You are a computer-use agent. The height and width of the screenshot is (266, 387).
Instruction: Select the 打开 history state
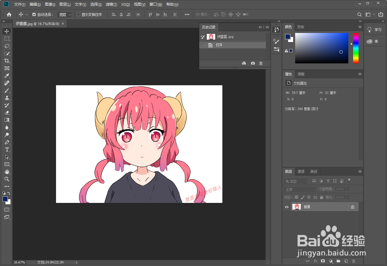pos(233,45)
